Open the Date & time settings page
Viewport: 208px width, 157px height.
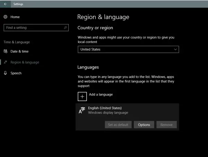19,51
